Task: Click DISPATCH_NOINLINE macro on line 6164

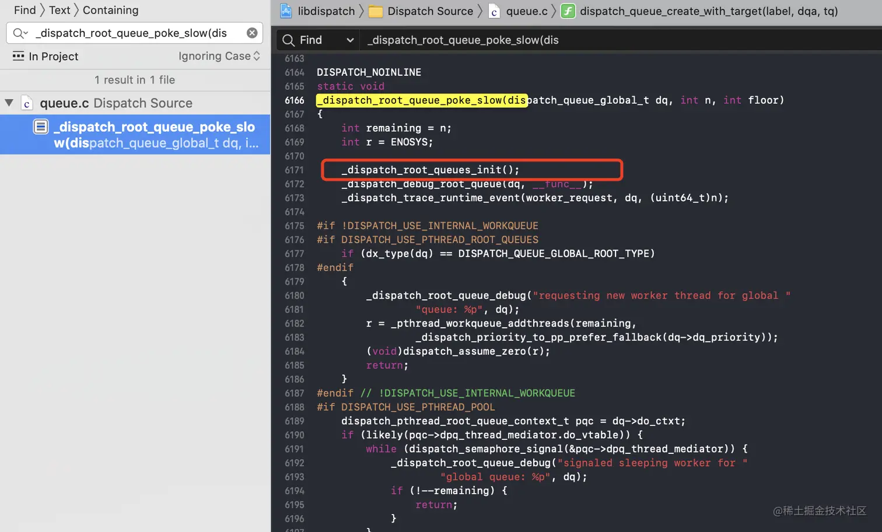Action: 369,72
